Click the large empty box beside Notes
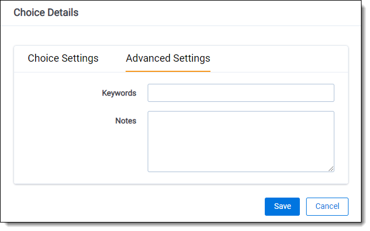 240,141
